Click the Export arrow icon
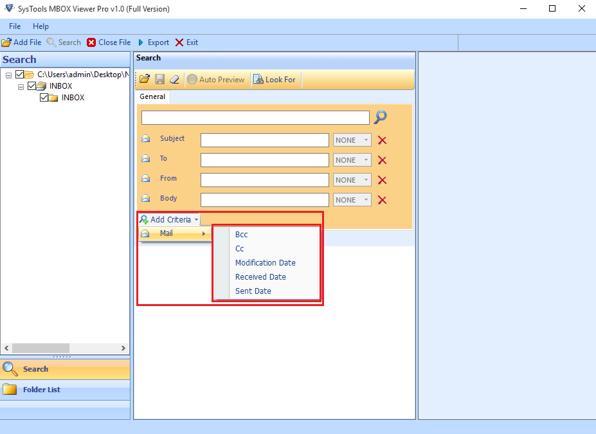 tap(141, 42)
